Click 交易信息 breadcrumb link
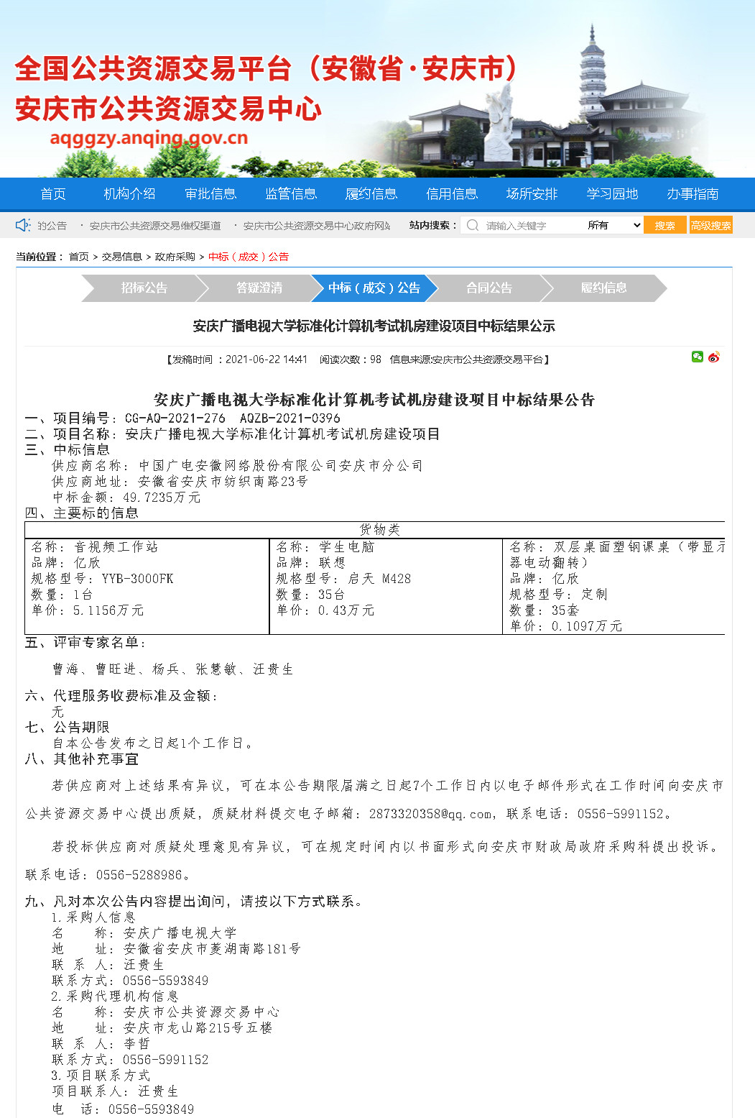This screenshot has width=755, height=1118. pyautogui.click(x=121, y=257)
